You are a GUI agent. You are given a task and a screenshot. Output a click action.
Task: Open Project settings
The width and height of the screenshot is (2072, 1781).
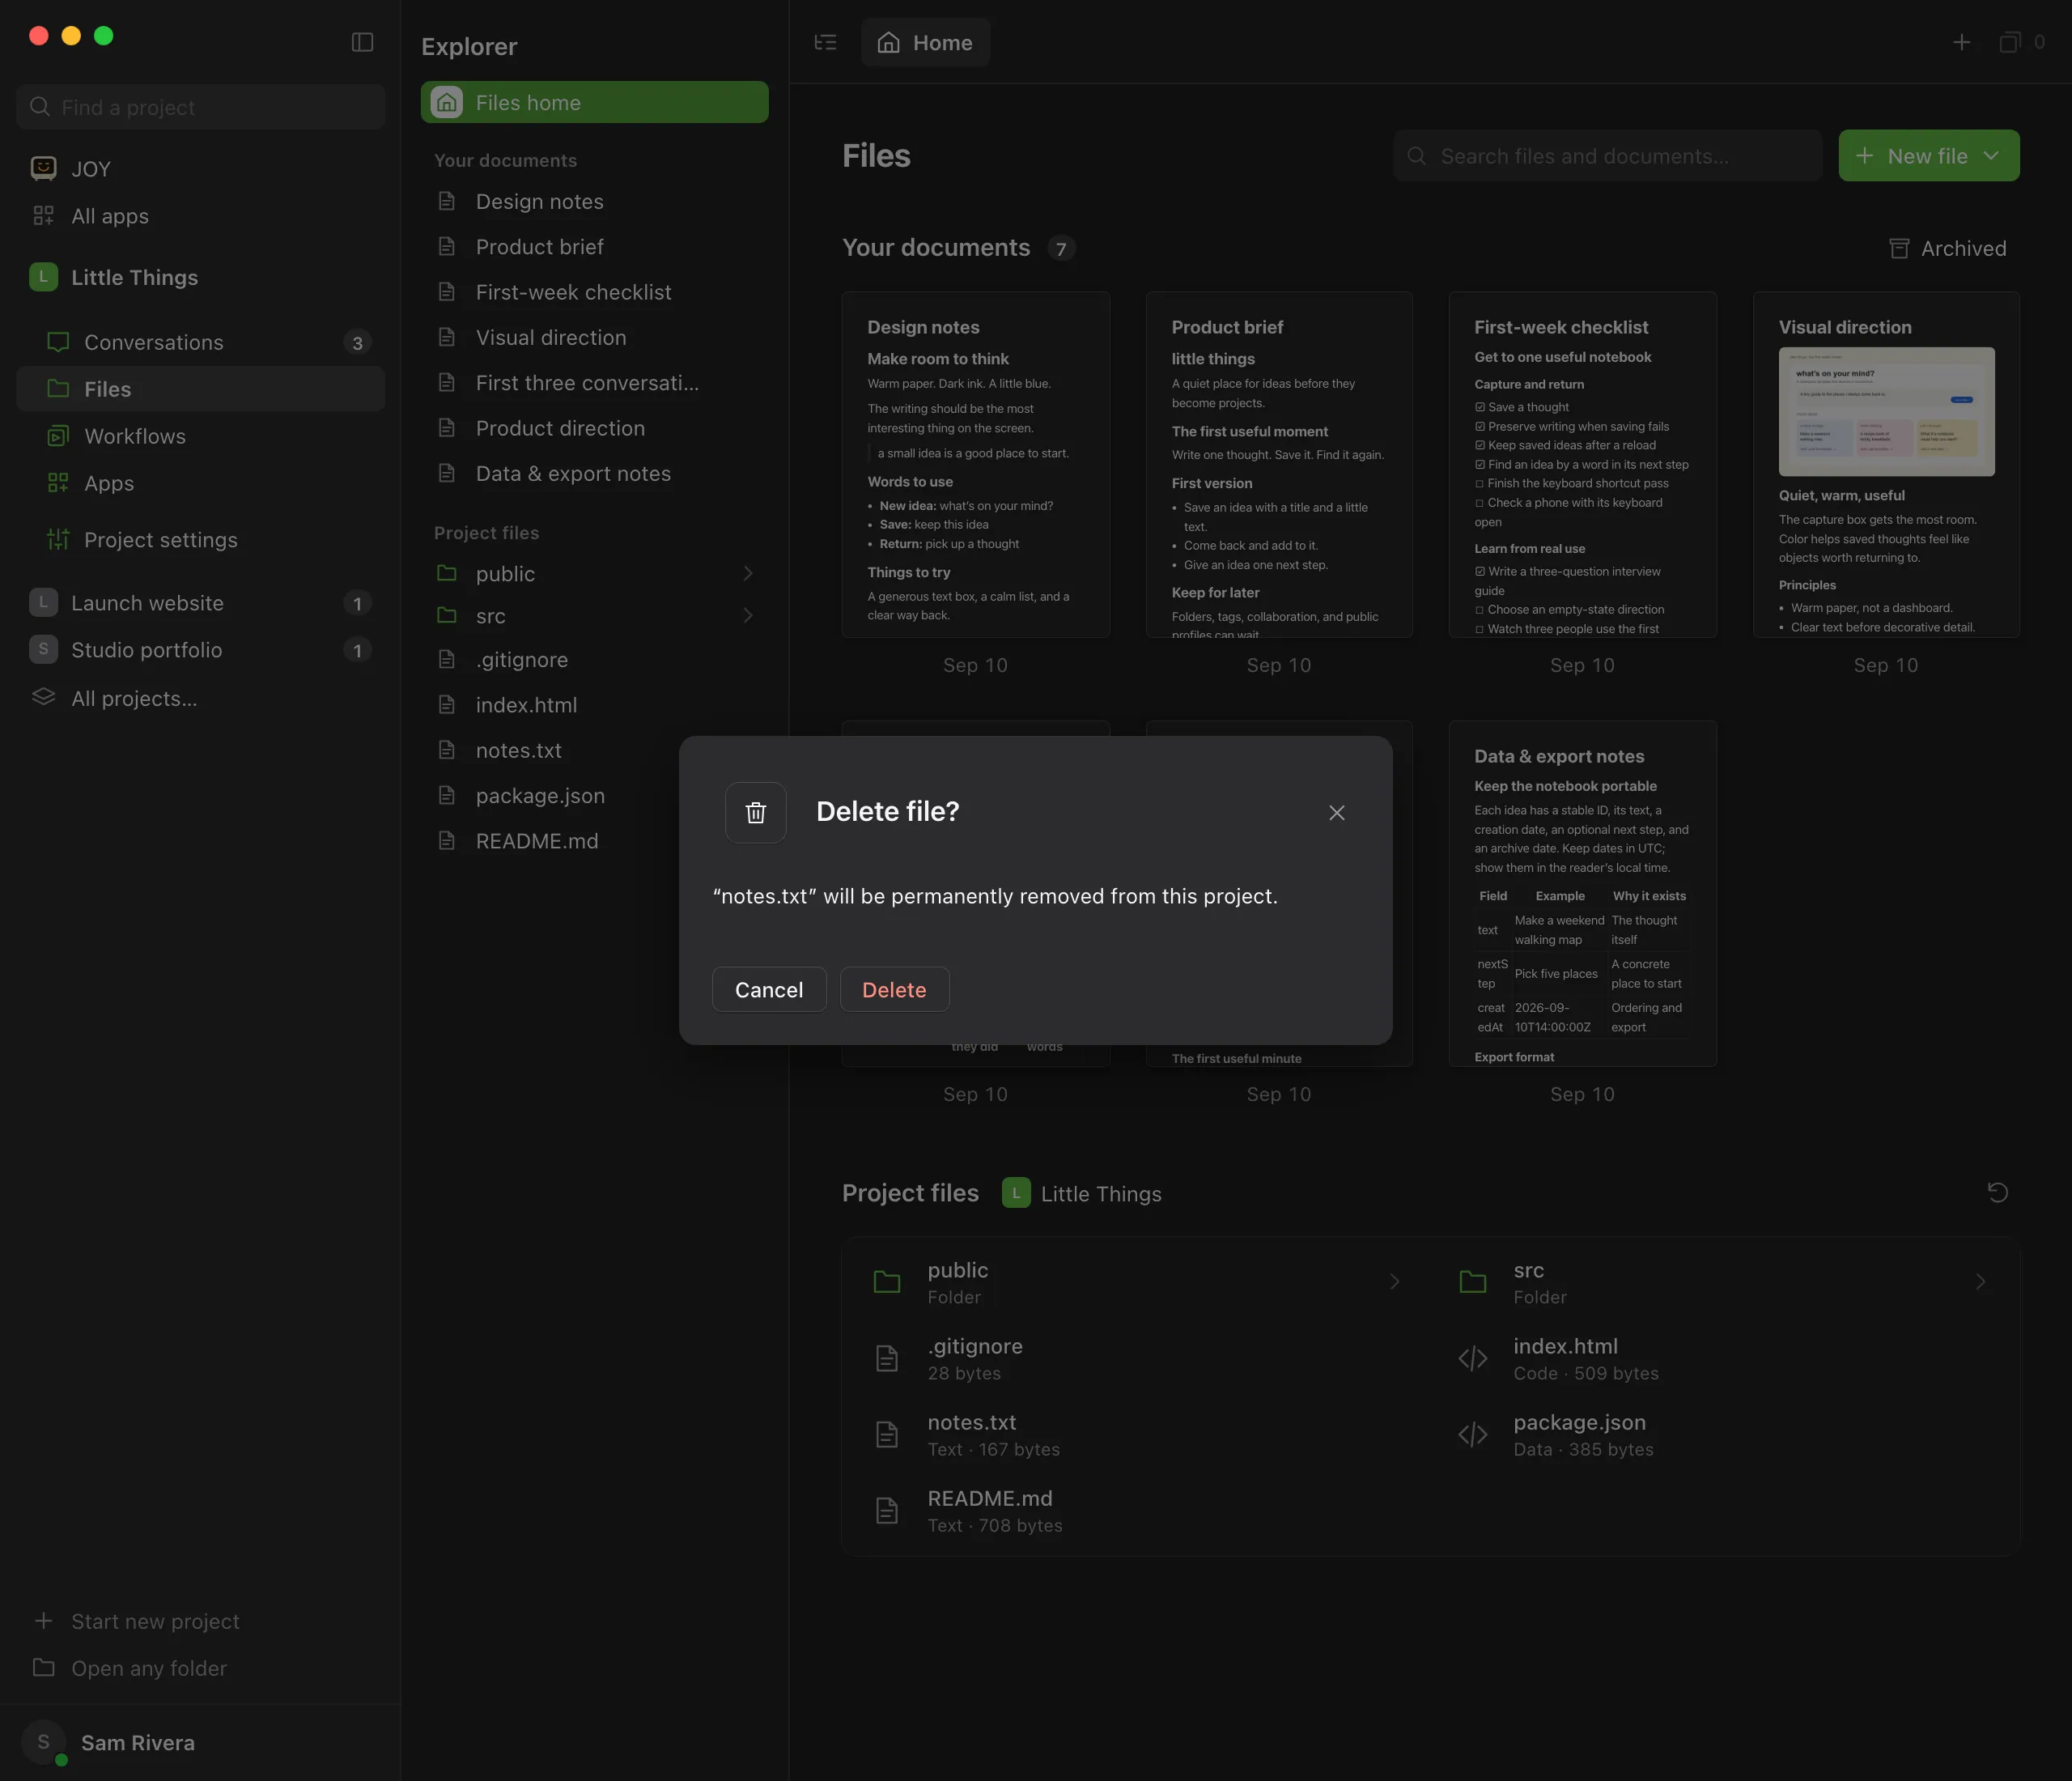pos(201,540)
